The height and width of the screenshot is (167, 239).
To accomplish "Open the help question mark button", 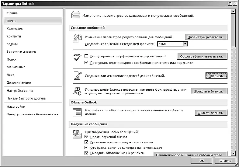I will coord(230,4).
